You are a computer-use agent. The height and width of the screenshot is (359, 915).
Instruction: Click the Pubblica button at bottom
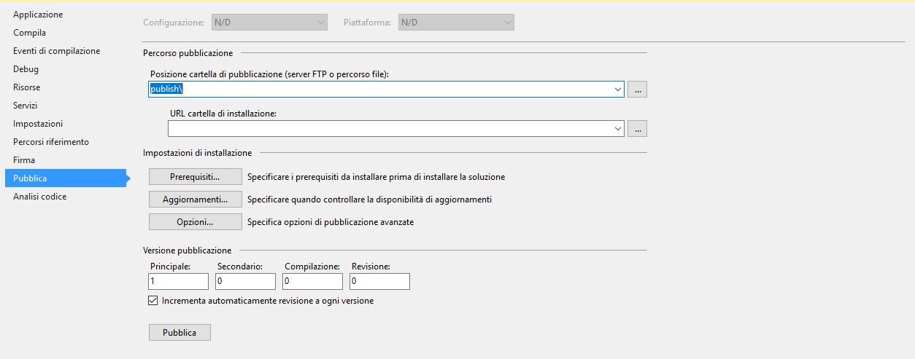coord(179,333)
